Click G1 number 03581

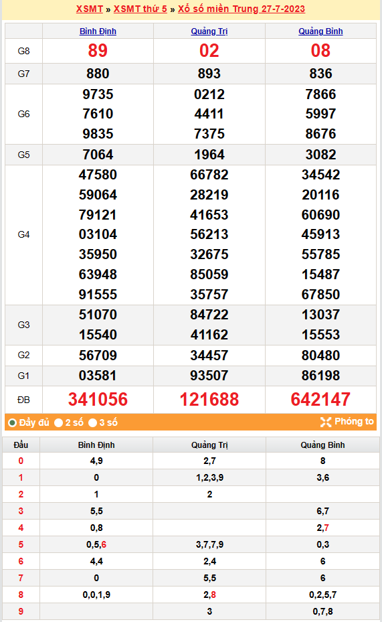tap(98, 376)
